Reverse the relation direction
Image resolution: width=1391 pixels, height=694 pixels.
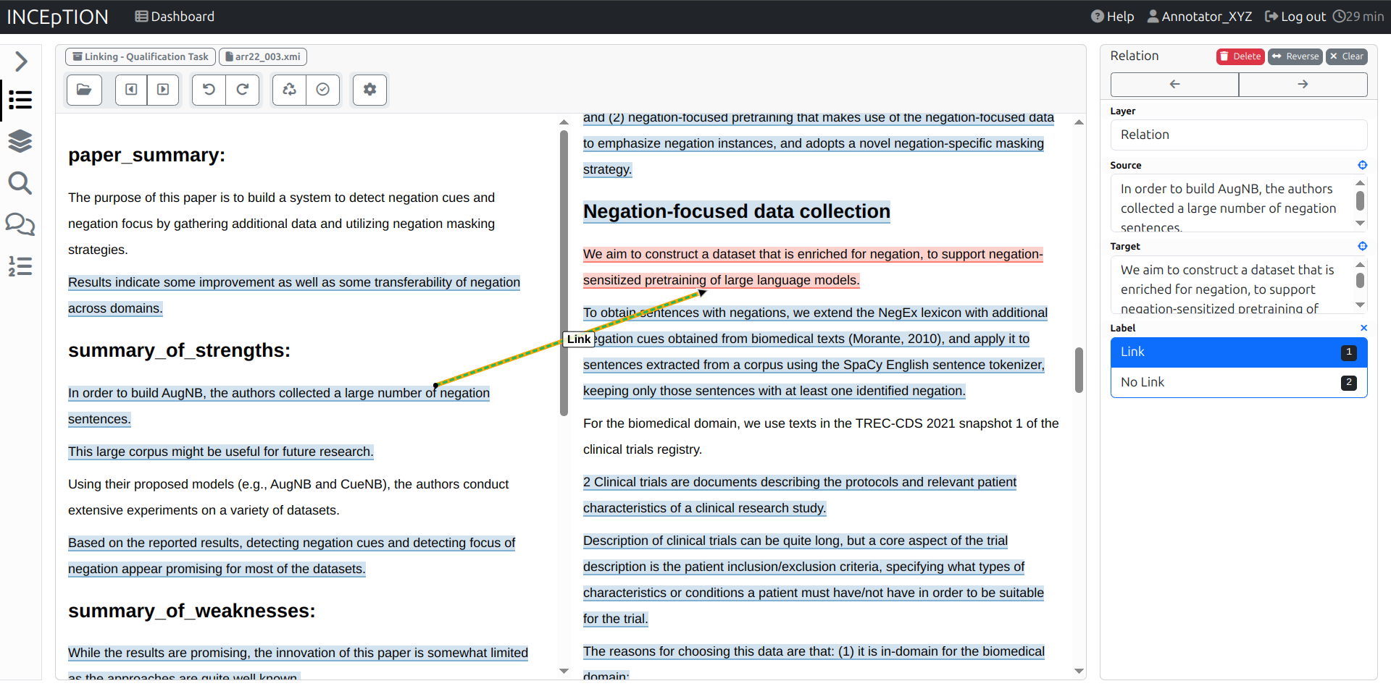(1295, 56)
